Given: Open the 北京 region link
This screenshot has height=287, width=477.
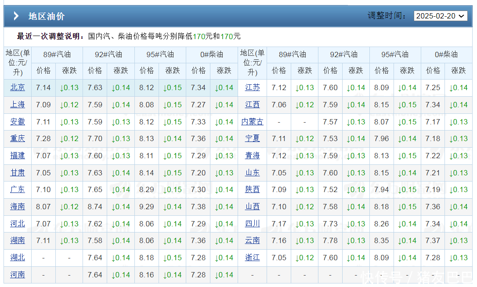Looking at the screenshot, I should click(x=18, y=87).
